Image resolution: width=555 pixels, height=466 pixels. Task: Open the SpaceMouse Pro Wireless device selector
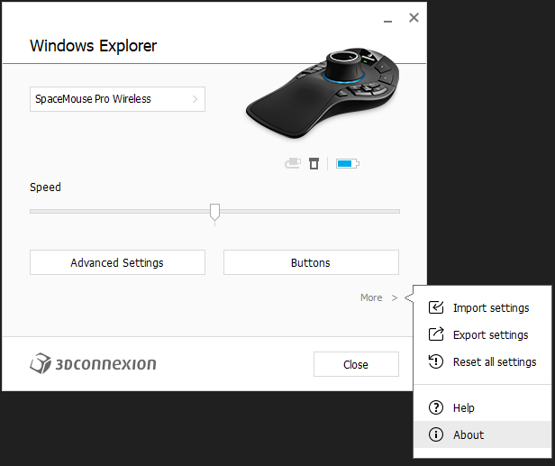(x=117, y=99)
